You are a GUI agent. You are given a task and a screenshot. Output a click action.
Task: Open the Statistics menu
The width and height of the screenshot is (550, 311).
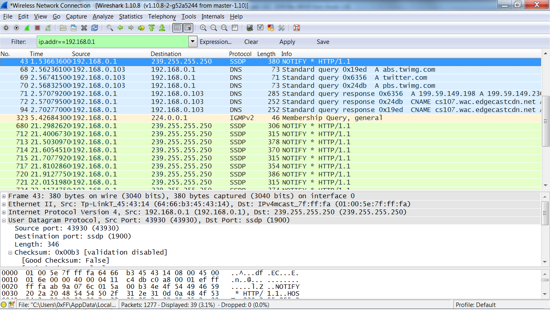click(131, 17)
